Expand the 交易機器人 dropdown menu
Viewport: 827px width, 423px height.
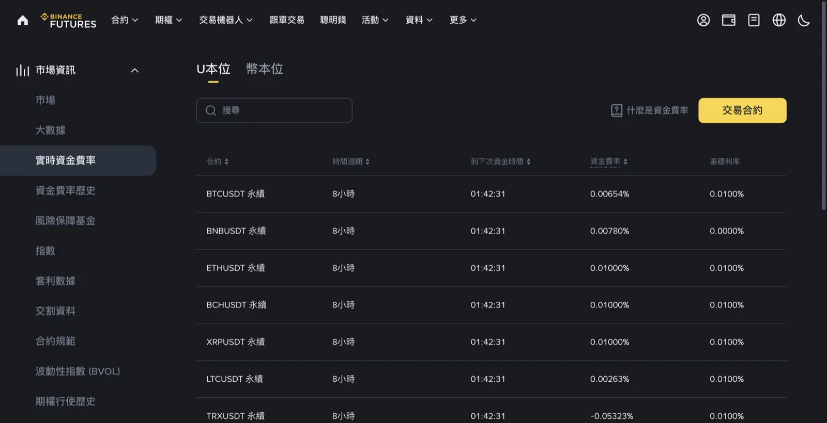pyautogui.click(x=226, y=20)
